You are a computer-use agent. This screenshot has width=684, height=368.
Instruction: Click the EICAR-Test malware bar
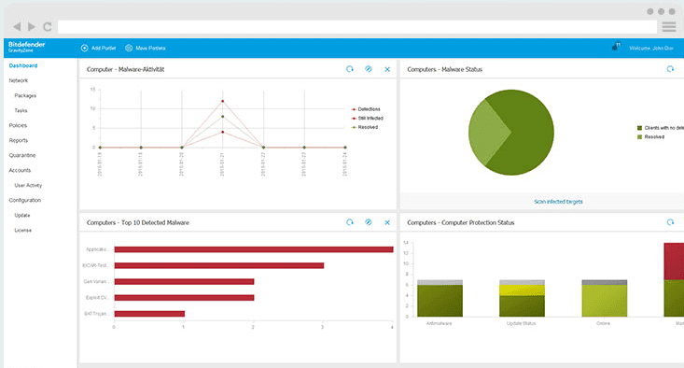(219, 265)
